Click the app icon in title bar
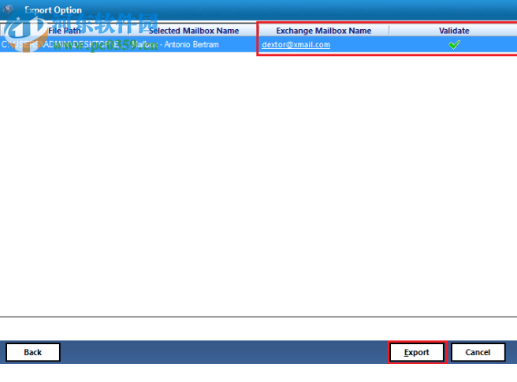This screenshot has width=517, height=382. [x=8, y=9]
